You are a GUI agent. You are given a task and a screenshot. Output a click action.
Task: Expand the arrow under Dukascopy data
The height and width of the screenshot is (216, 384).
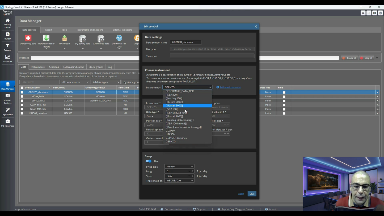tap(28, 49)
